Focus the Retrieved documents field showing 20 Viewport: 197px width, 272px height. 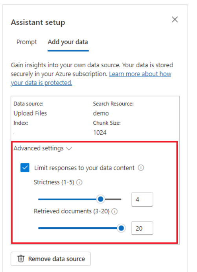(142, 228)
